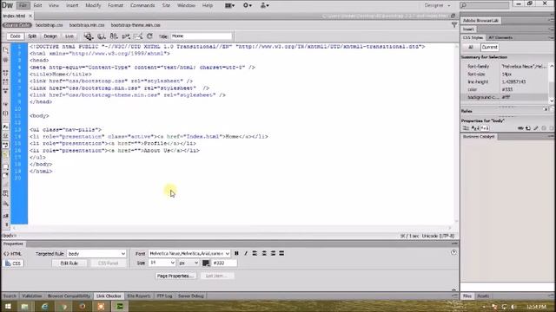
Task: Open the font Size dropdown
Action: coord(162,263)
